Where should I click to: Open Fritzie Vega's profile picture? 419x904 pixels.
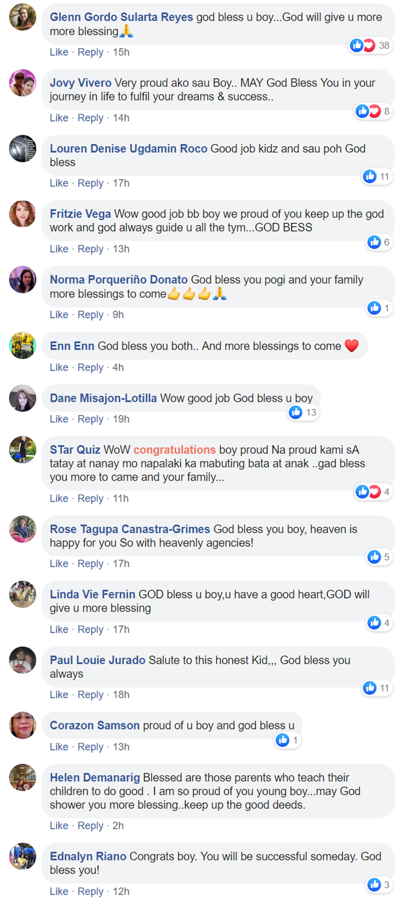(22, 214)
